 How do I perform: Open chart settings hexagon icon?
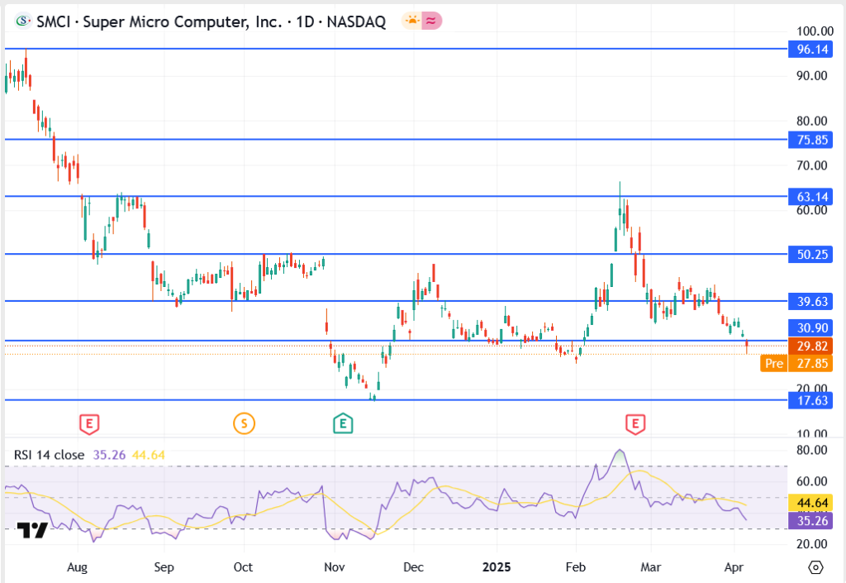point(815,567)
